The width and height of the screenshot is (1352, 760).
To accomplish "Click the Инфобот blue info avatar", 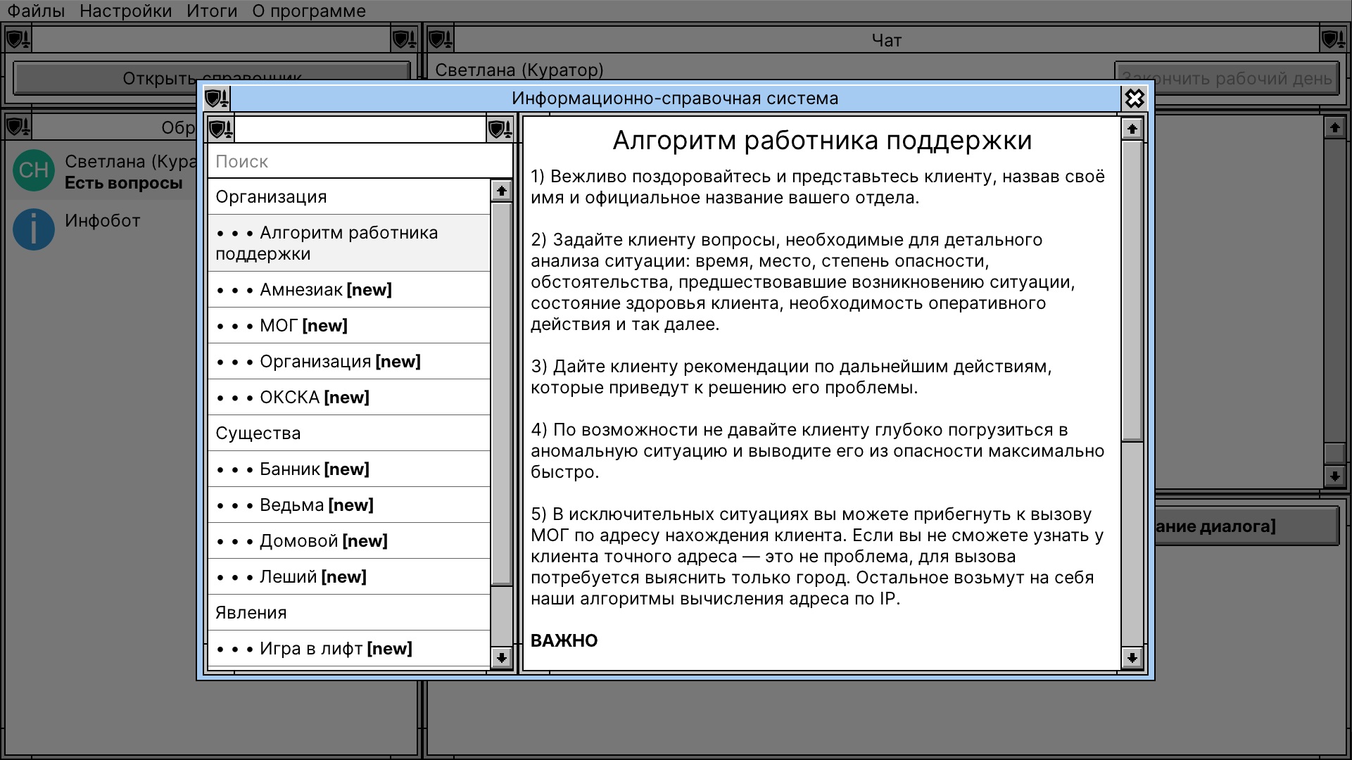I will click(x=33, y=229).
